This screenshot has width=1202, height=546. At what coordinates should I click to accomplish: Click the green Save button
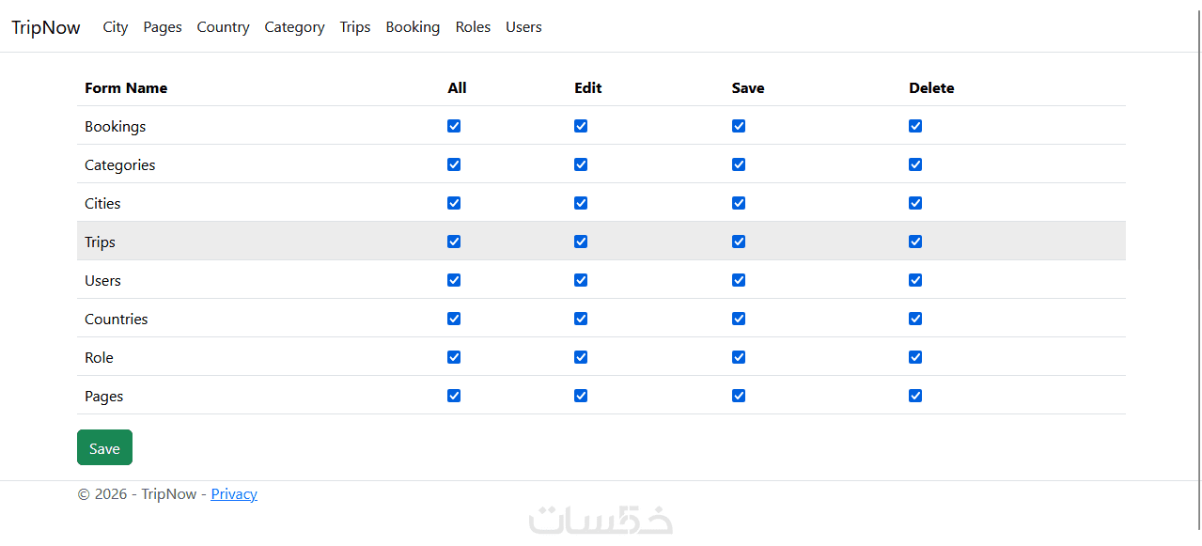click(104, 448)
